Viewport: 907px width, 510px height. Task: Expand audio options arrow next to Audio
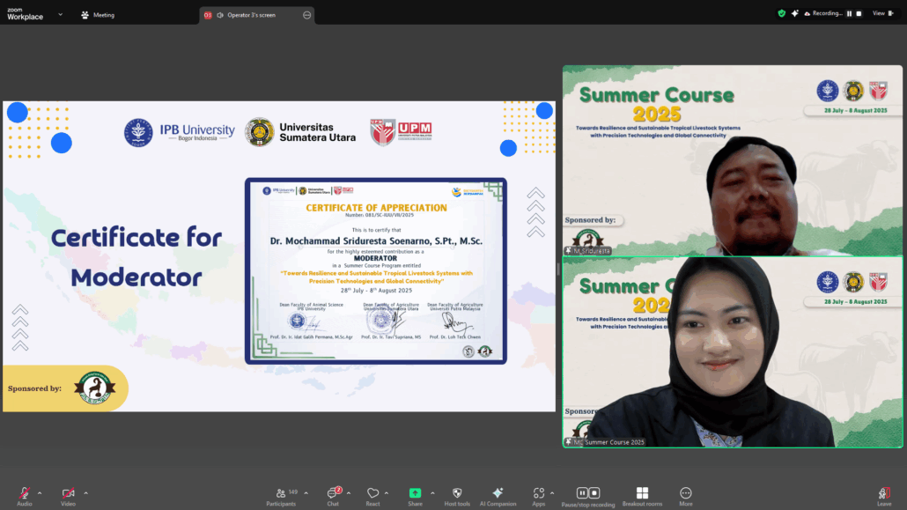40,492
